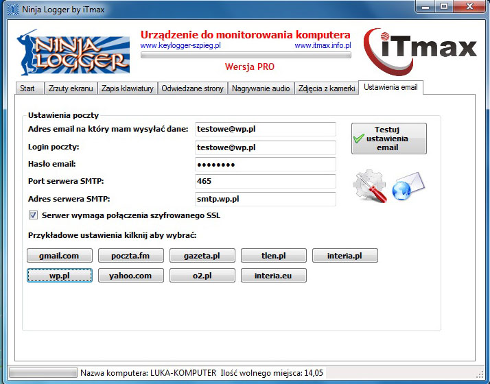Click the Wersja PRO text
The image size is (490, 384).
(x=249, y=67)
